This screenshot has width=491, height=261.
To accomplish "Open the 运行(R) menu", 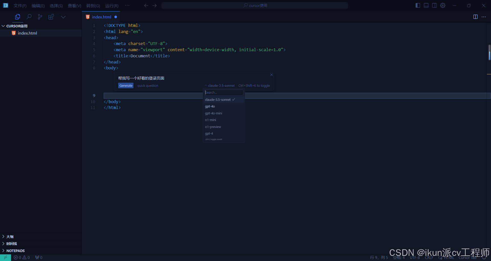I will 112,6.
